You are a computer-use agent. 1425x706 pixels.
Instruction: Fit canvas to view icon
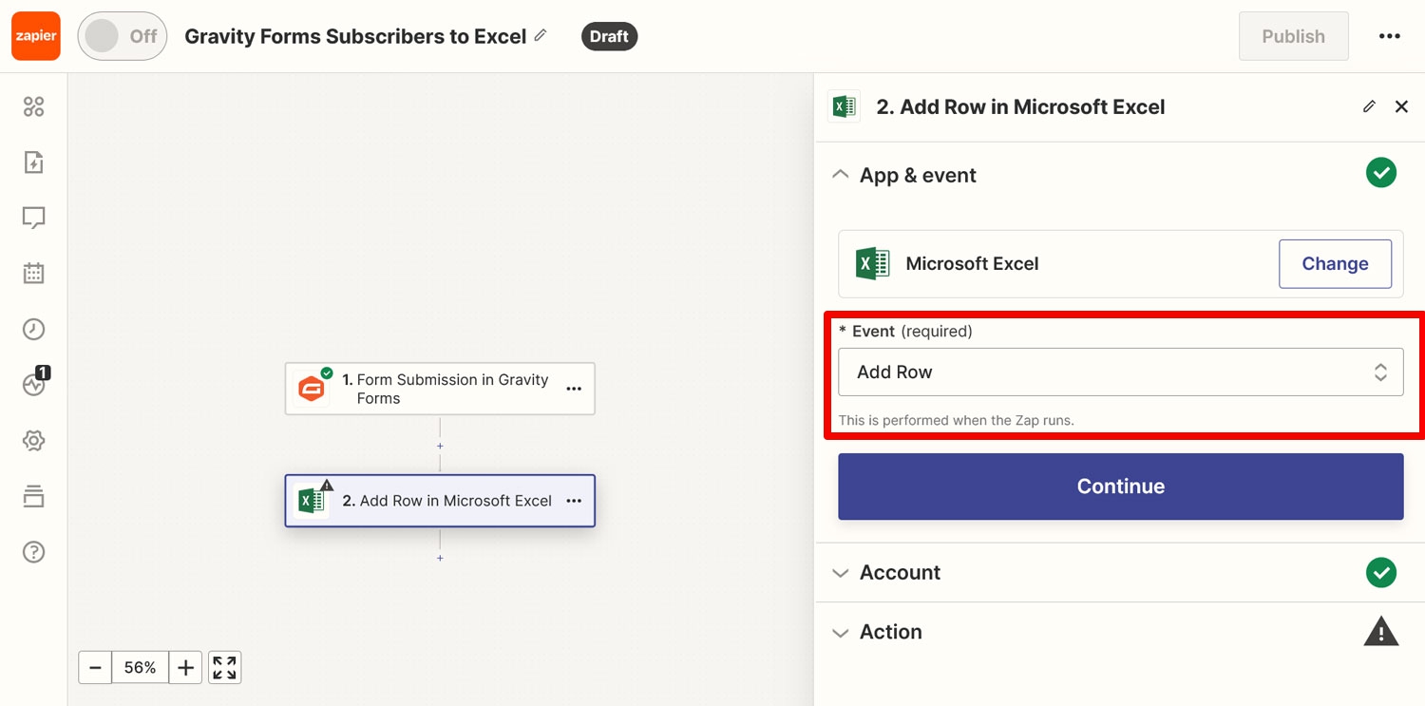coord(225,667)
